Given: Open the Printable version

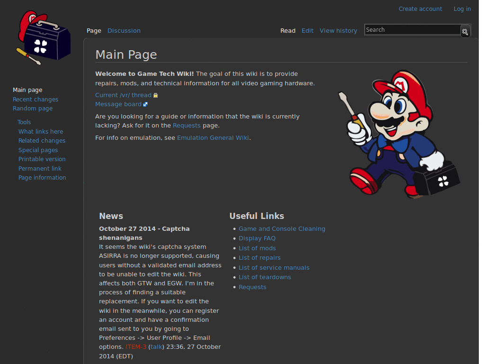Looking at the screenshot, I should pos(42,159).
